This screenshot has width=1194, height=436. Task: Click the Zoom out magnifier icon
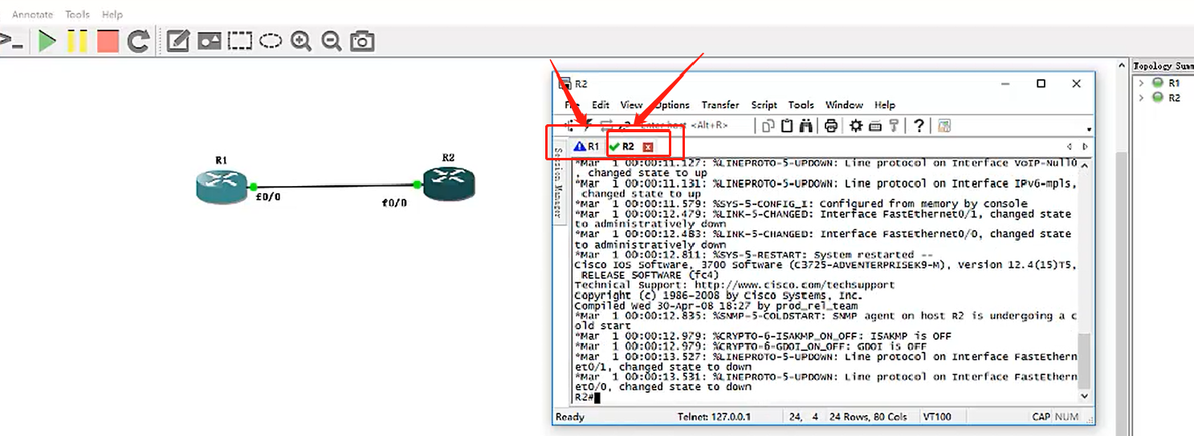tap(332, 41)
